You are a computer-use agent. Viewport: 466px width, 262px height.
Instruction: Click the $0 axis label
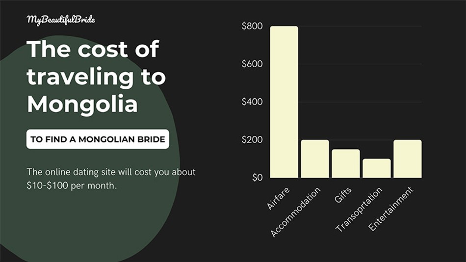(258, 178)
